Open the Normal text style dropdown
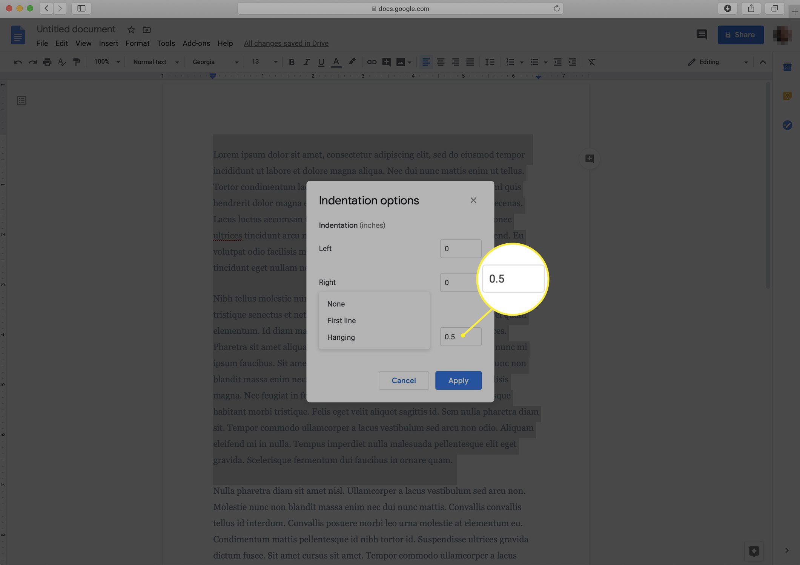800x565 pixels. click(156, 62)
